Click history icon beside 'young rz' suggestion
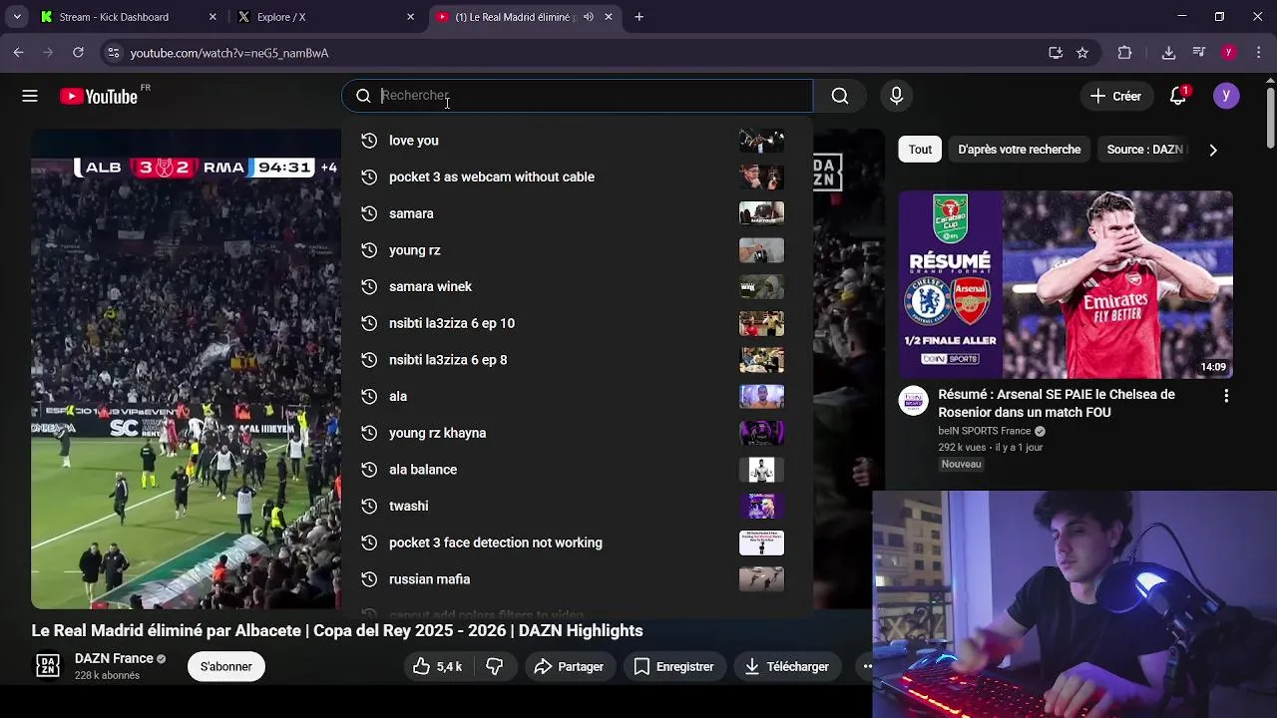 (368, 250)
